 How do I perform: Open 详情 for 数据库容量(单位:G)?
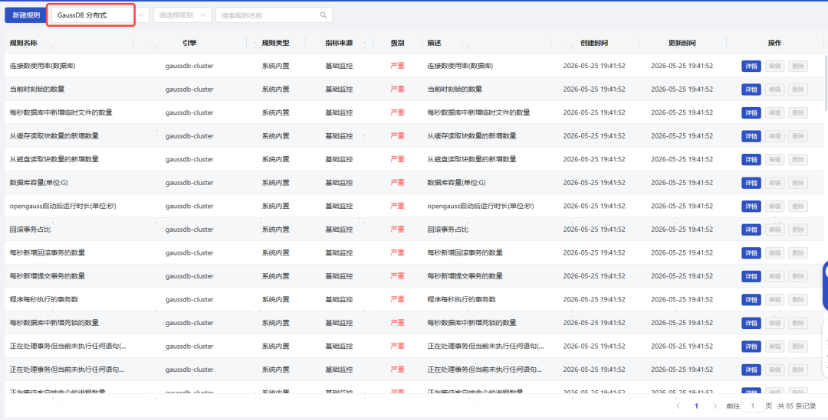pyautogui.click(x=751, y=183)
